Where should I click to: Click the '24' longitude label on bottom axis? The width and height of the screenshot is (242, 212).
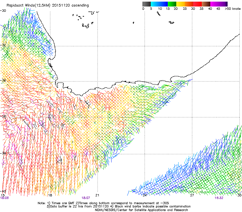pyautogui.click(x=145, y=195)
